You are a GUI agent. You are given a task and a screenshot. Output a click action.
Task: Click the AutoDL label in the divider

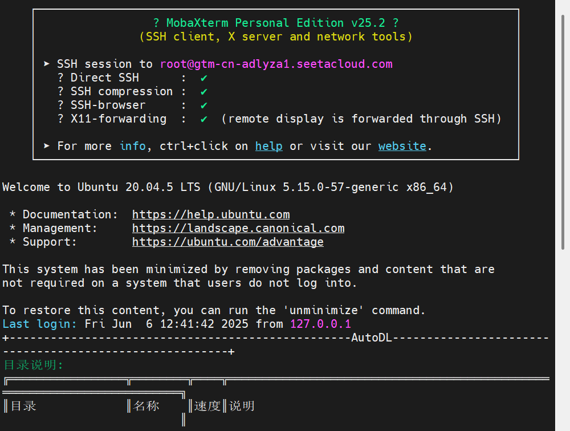coord(372,338)
